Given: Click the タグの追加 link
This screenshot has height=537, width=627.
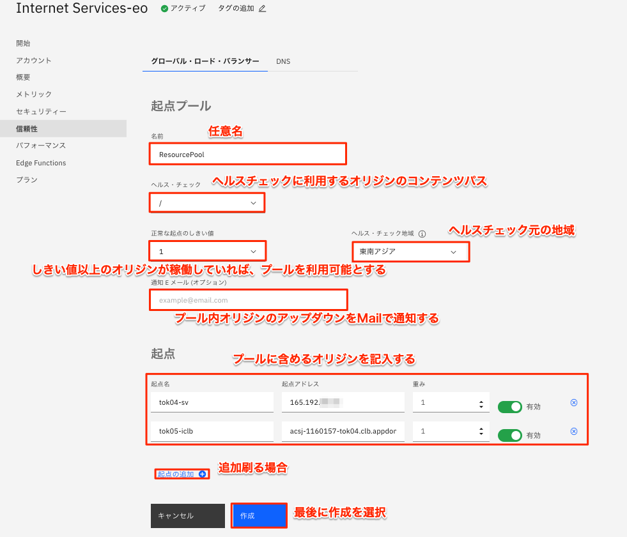Looking at the screenshot, I should [236, 8].
